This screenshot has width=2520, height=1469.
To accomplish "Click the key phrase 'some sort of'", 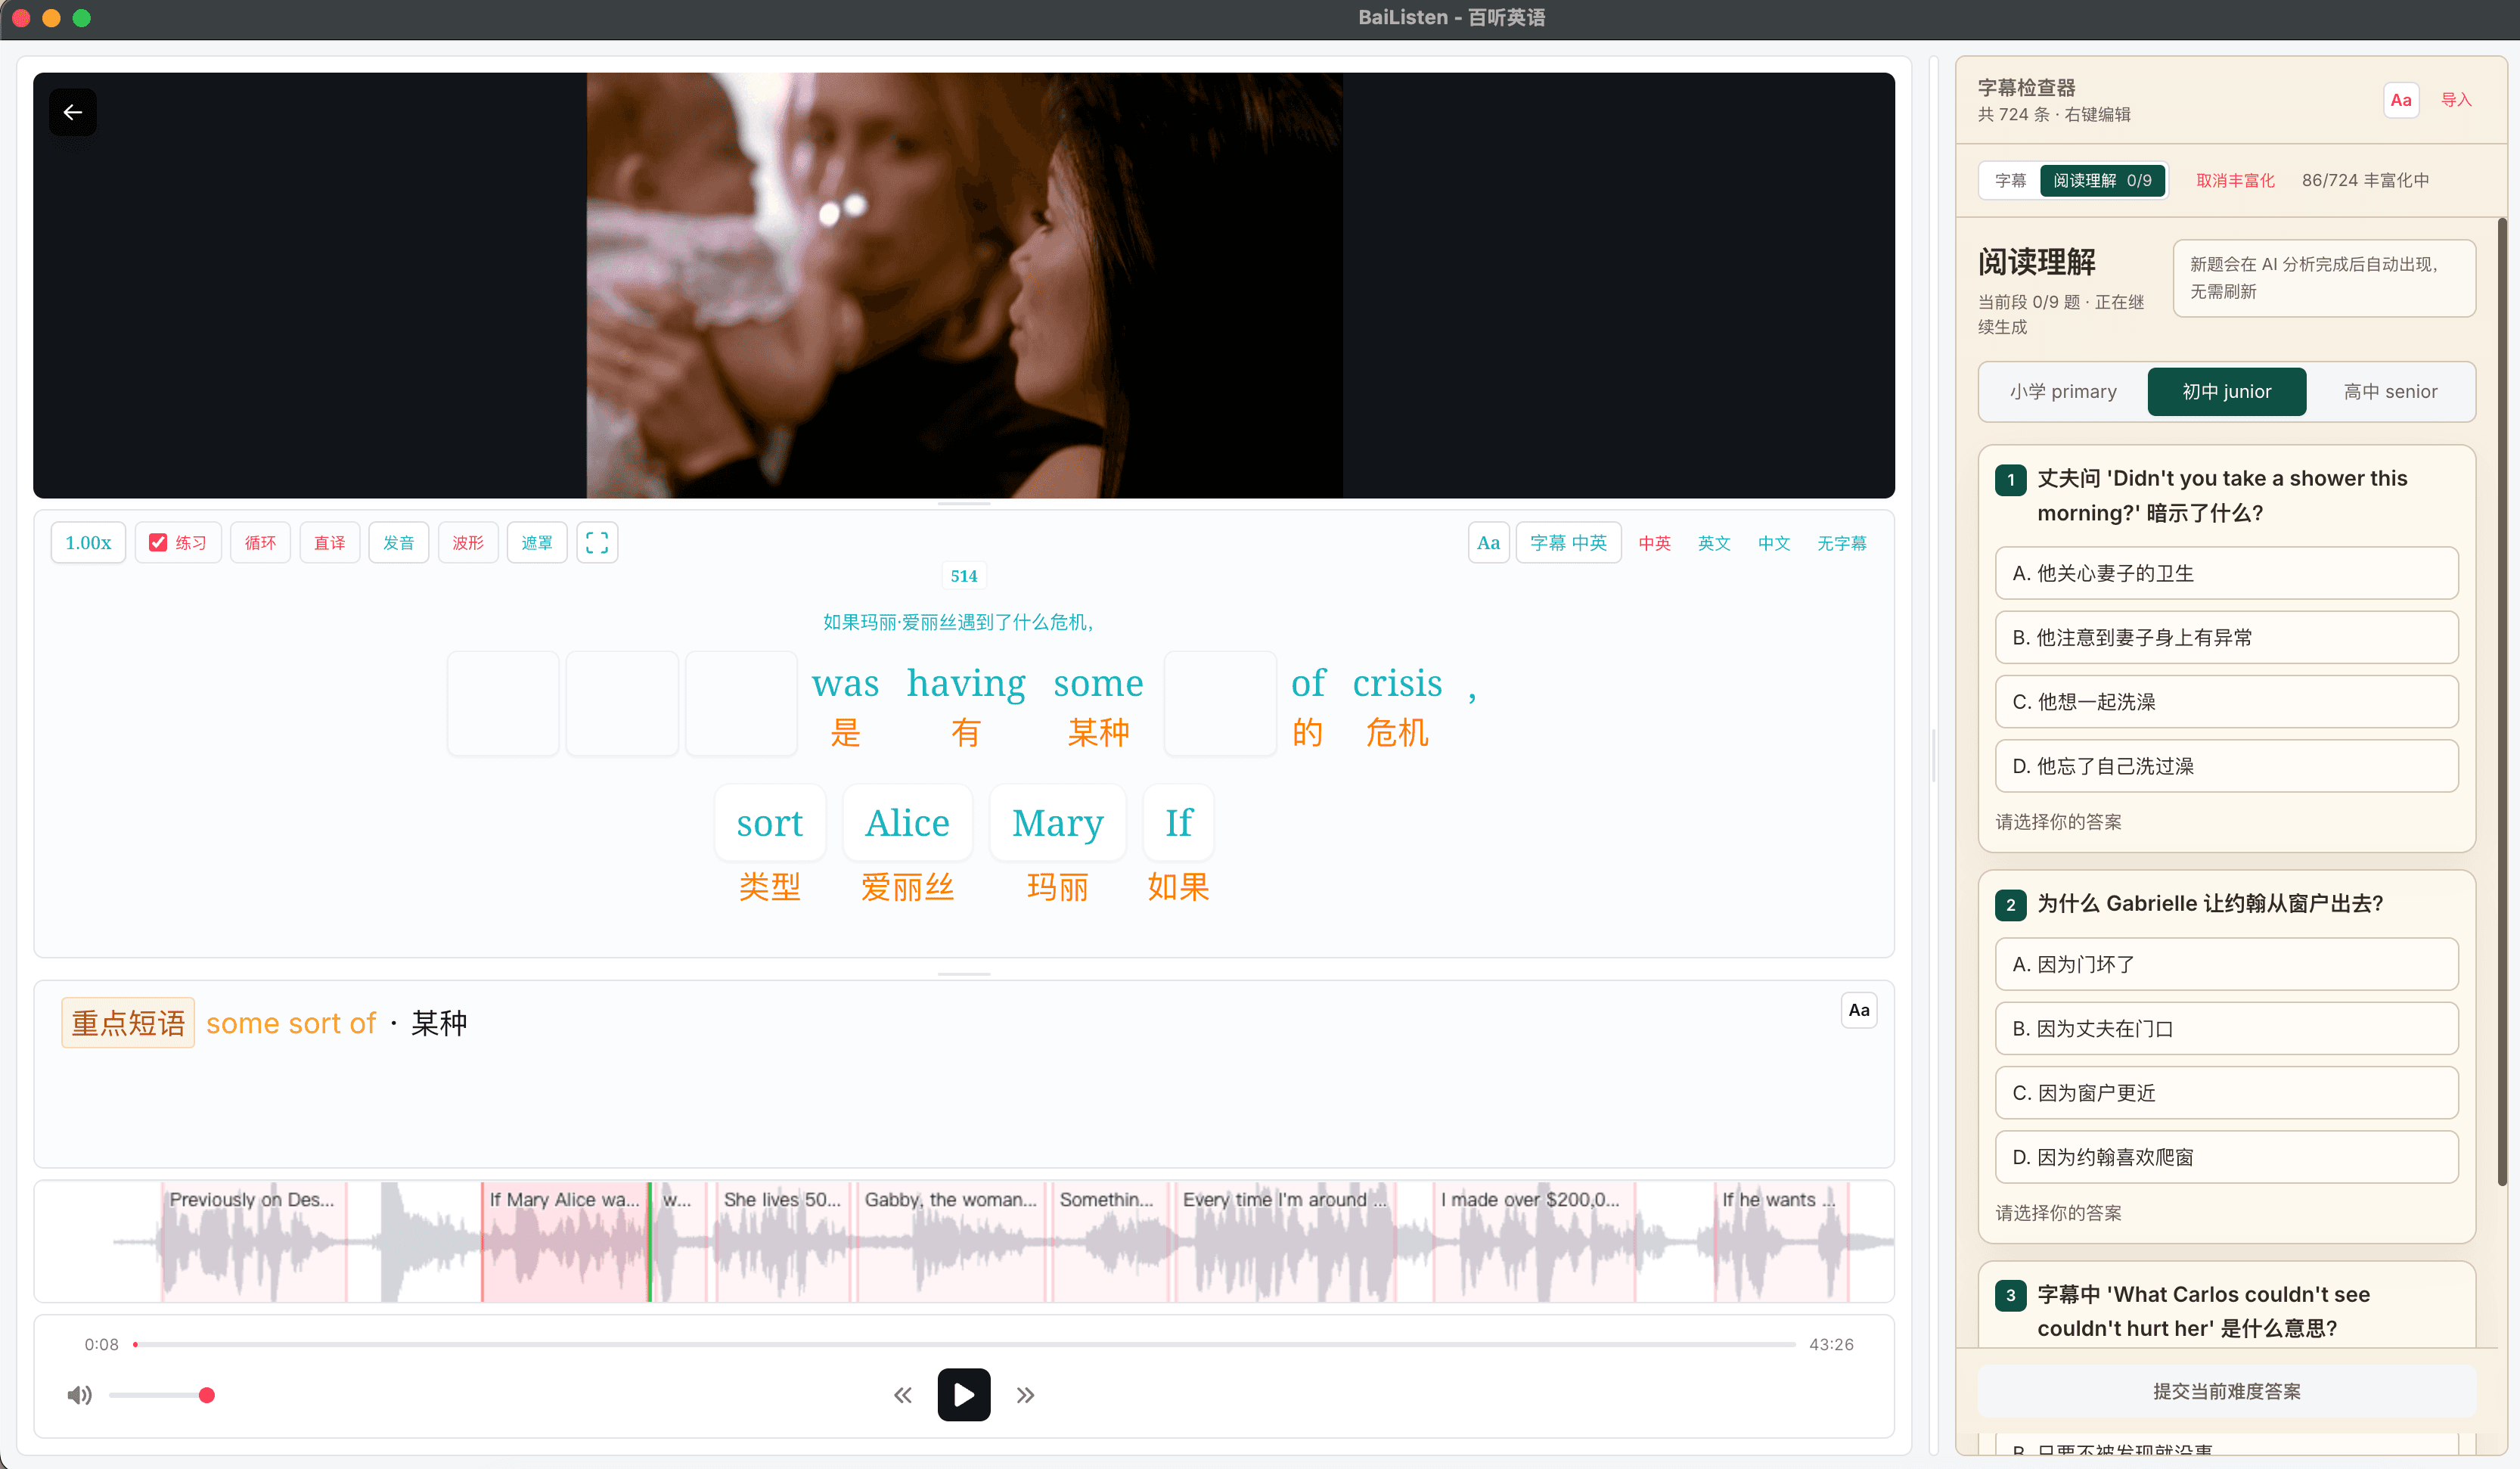I will point(291,1023).
